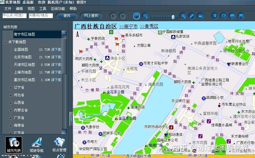The width and height of the screenshot is (255, 158).
Task: Open the 工具 menu
Action: [x=43, y=9]
